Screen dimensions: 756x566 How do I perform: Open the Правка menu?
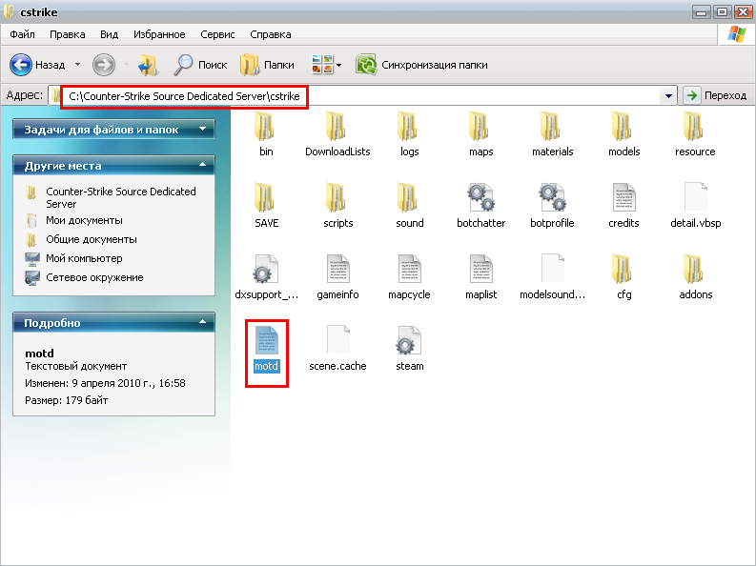pyautogui.click(x=68, y=34)
